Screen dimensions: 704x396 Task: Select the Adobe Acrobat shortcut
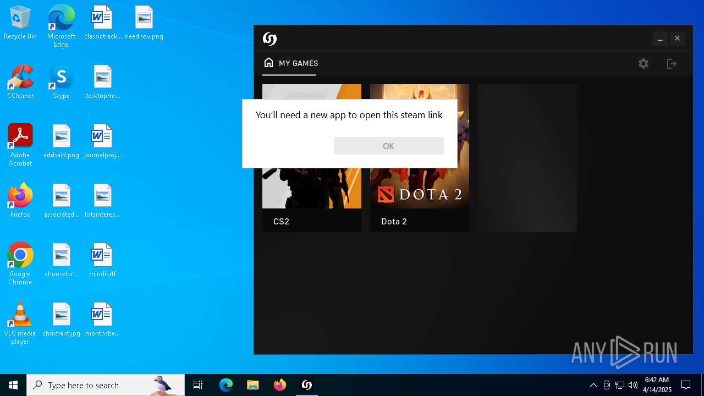(20, 145)
